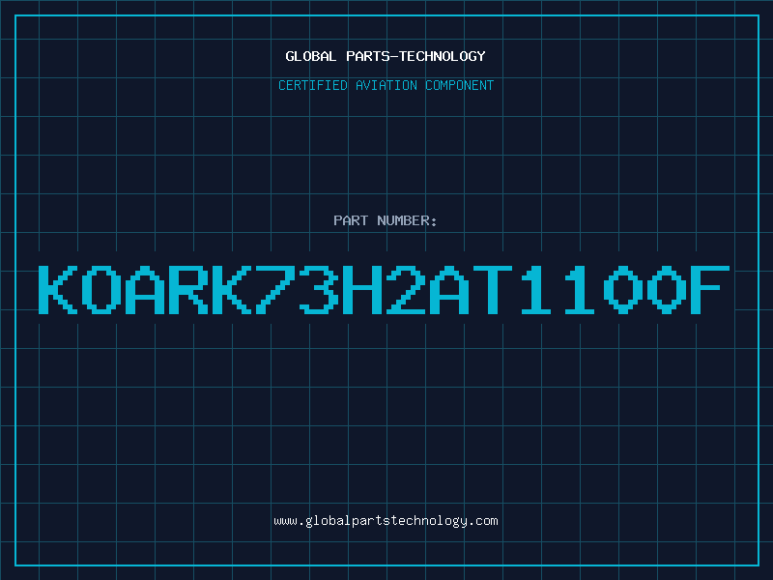773x580 pixels.
Task: Click the digit 3 in part number
Action: tap(319, 290)
